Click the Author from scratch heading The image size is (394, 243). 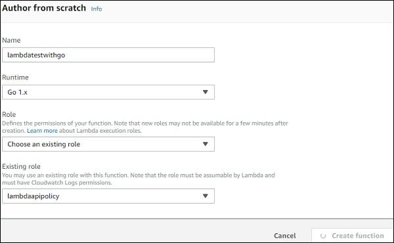click(x=44, y=8)
